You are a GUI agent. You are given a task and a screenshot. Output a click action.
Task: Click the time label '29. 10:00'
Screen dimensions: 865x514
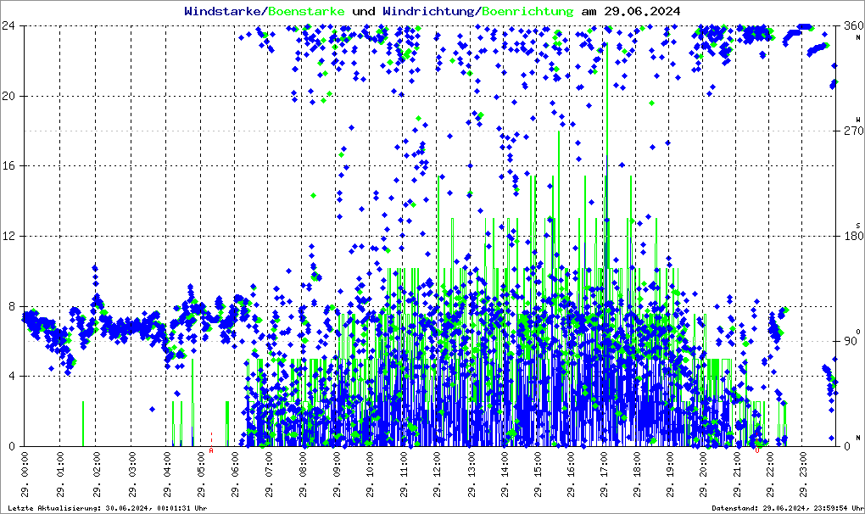coord(370,475)
